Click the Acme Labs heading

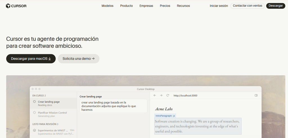tap(164, 109)
